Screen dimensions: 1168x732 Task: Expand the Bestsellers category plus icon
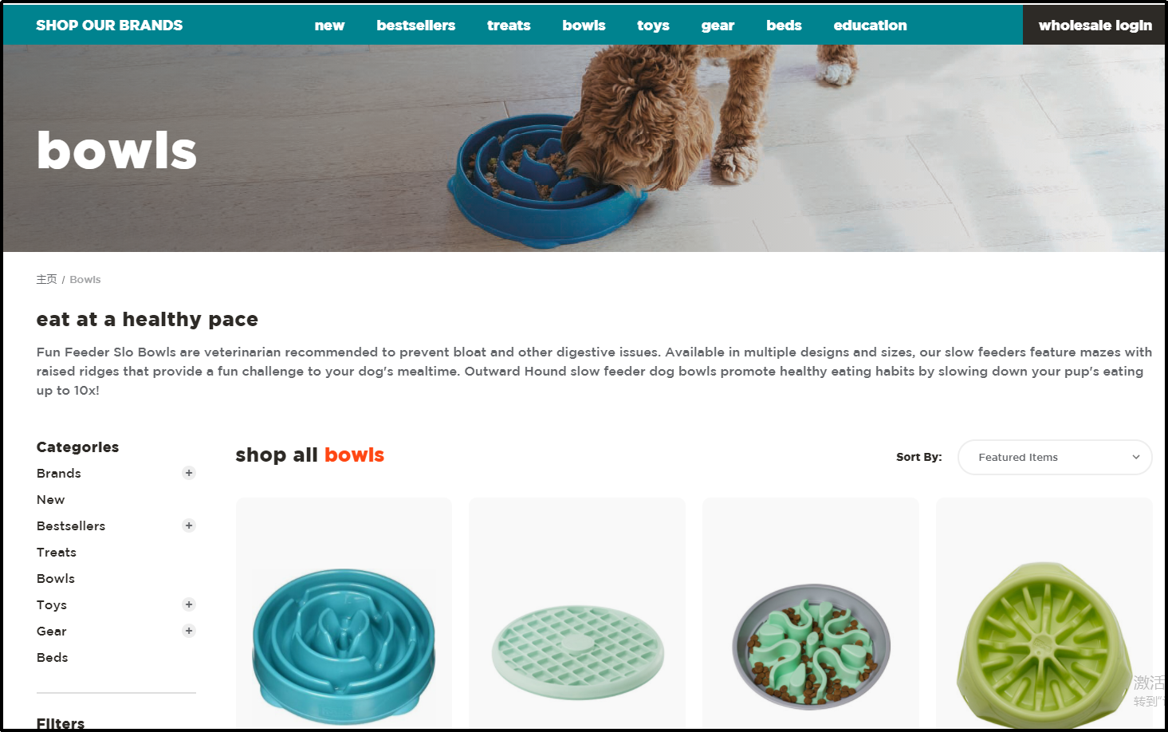189,525
